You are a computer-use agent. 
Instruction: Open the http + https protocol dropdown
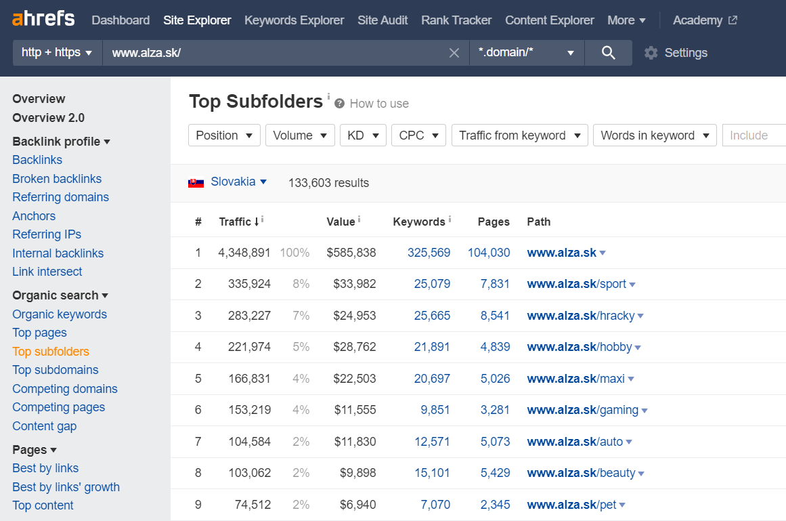(57, 53)
